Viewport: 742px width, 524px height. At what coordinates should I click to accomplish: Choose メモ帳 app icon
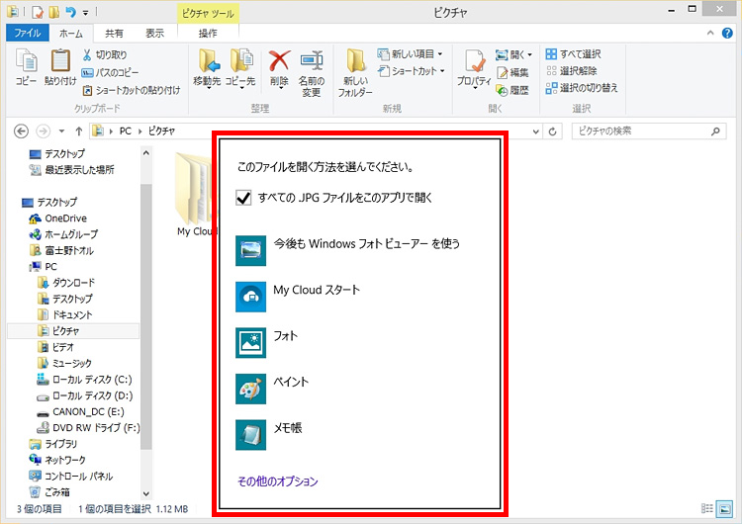[x=251, y=434]
